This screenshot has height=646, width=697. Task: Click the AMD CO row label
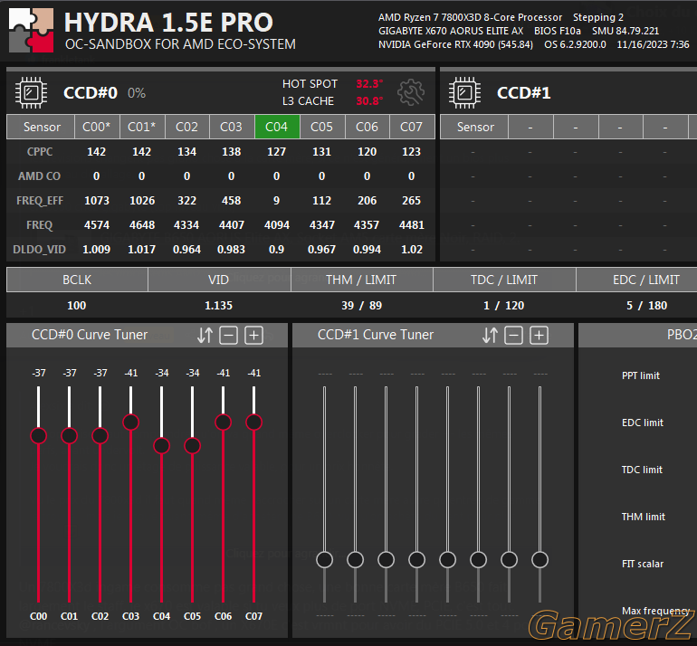tap(39, 176)
